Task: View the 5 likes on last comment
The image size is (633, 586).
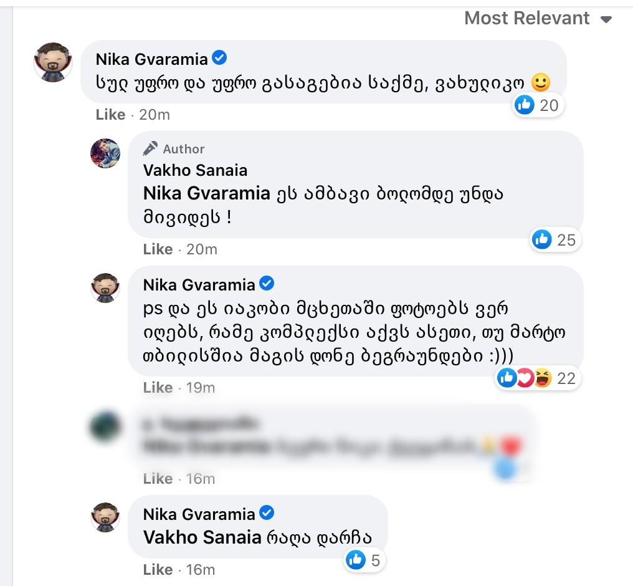Action: [x=364, y=560]
